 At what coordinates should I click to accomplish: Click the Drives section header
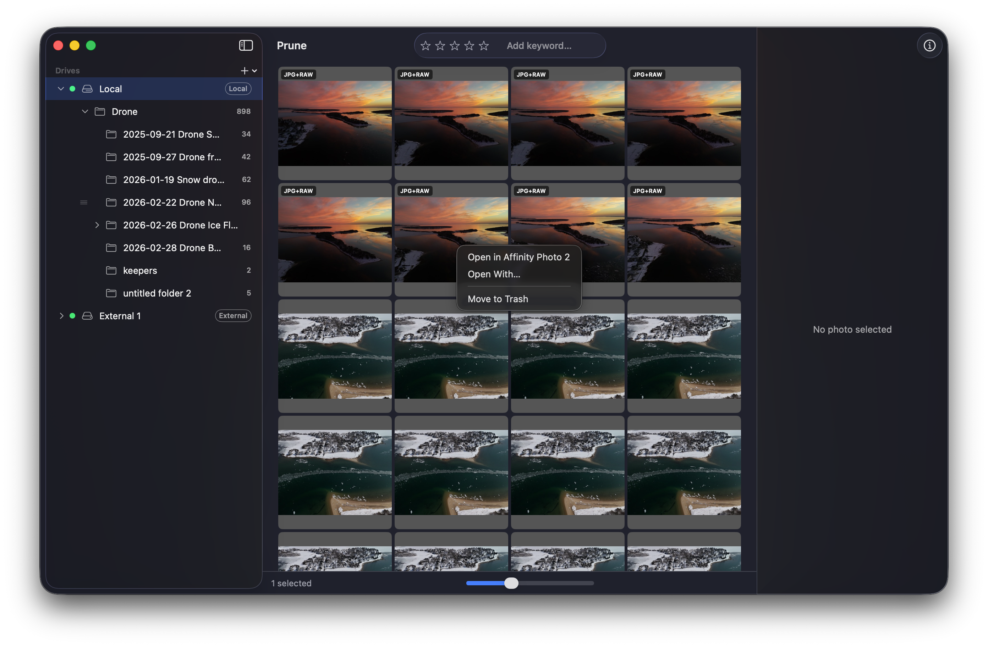pos(67,71)
